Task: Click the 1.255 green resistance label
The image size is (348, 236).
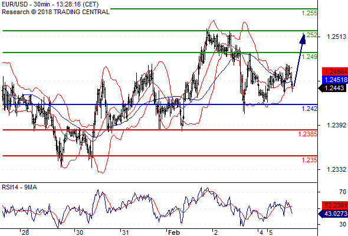Action: click(310, 13)
